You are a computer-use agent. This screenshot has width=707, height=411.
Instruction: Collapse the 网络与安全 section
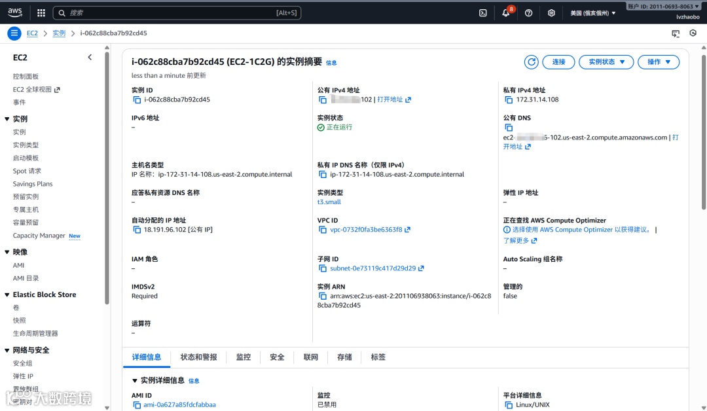click(x=7, y=350)
